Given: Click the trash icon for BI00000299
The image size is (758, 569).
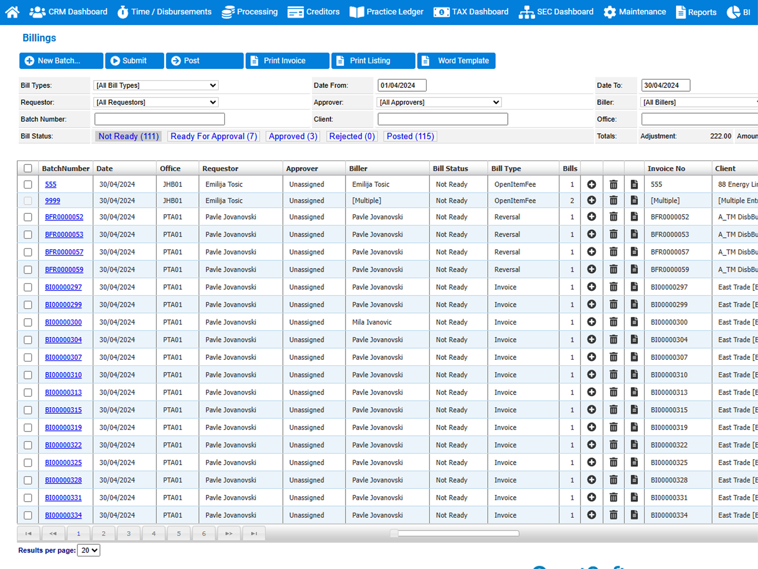Looking at the screenshot, I should [614, 305].
